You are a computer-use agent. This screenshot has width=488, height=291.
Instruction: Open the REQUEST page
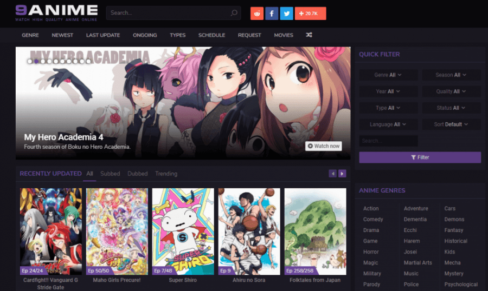pos(249,35)
